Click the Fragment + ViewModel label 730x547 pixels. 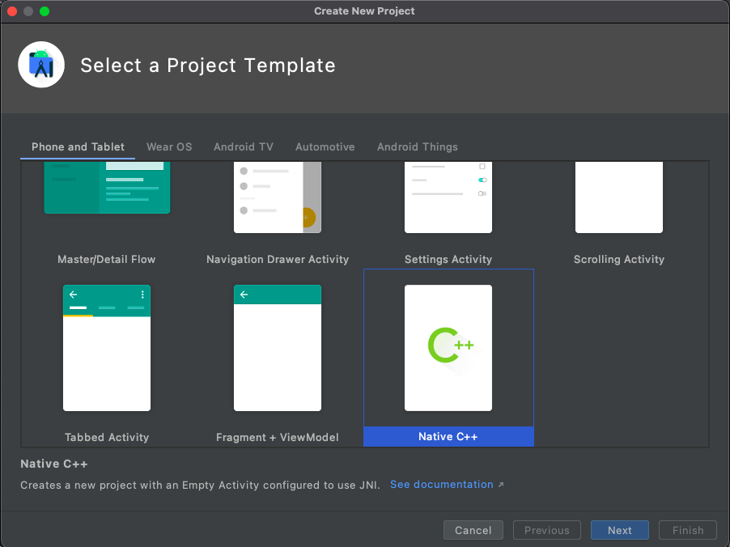(278, 437)
